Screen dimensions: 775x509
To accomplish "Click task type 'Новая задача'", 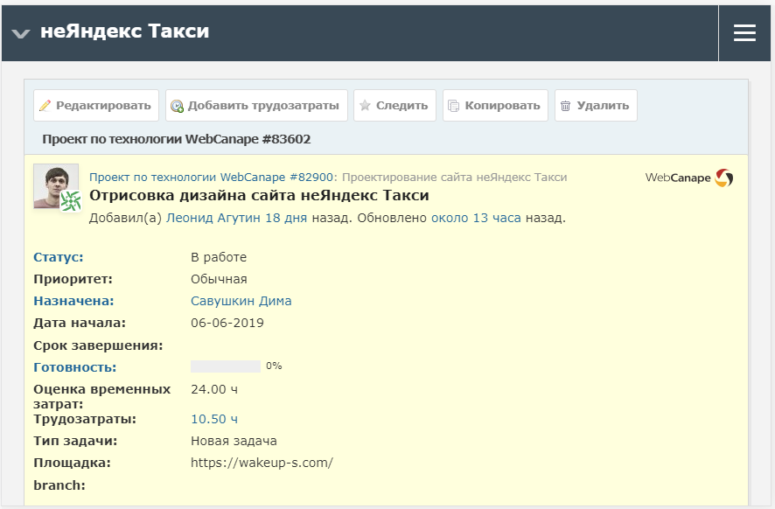I will [x=234, y=441].
